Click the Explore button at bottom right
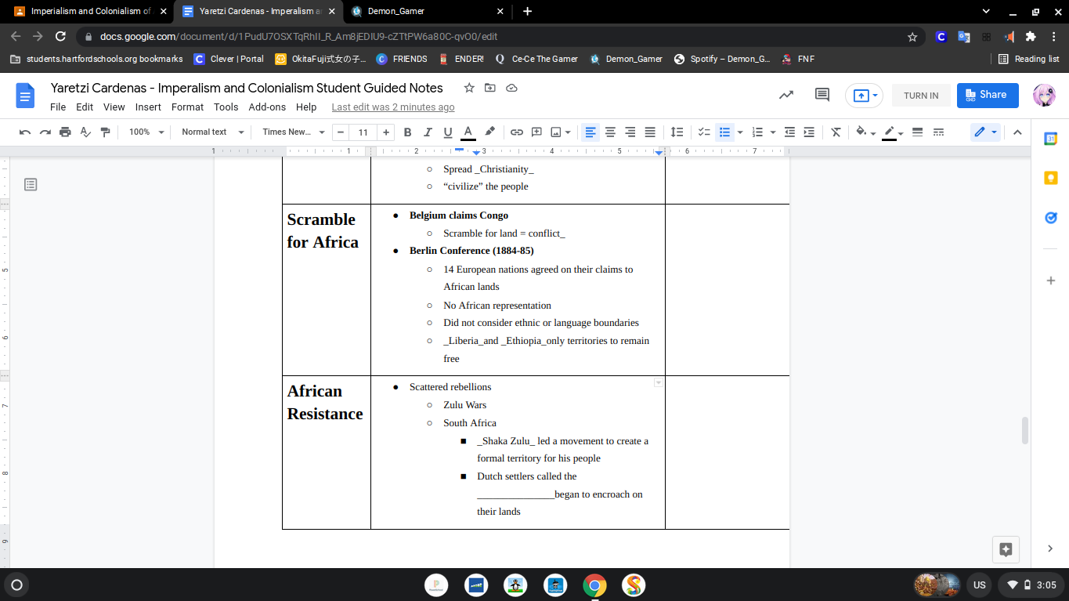Viewport: 1069px width, 601px height. coord(1006,549)
